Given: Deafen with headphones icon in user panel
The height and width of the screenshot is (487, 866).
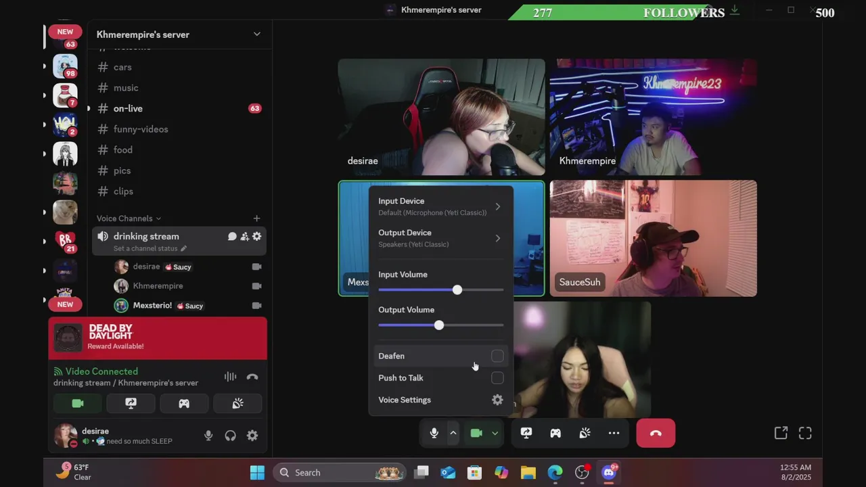Looking at the screenshot, I should coord(230,436).
